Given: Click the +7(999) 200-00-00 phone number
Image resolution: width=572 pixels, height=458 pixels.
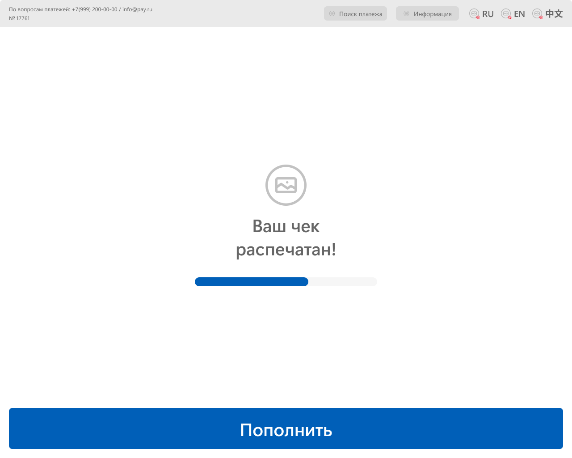Looking at the screenshot, I should 94,9.
